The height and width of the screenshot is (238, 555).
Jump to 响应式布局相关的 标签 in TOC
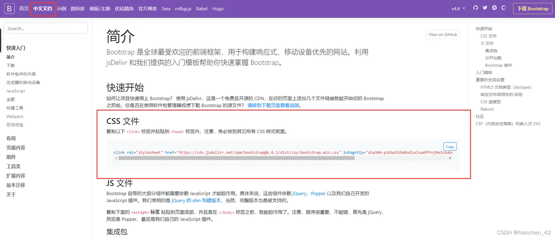(501, 94)
